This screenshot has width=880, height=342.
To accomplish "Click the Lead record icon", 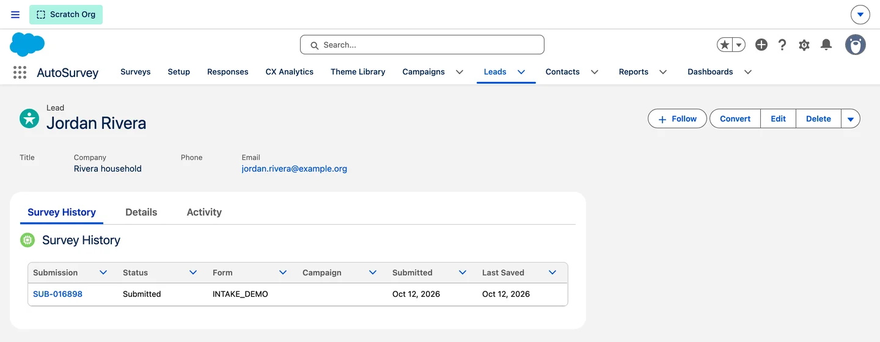I will 29,118.
